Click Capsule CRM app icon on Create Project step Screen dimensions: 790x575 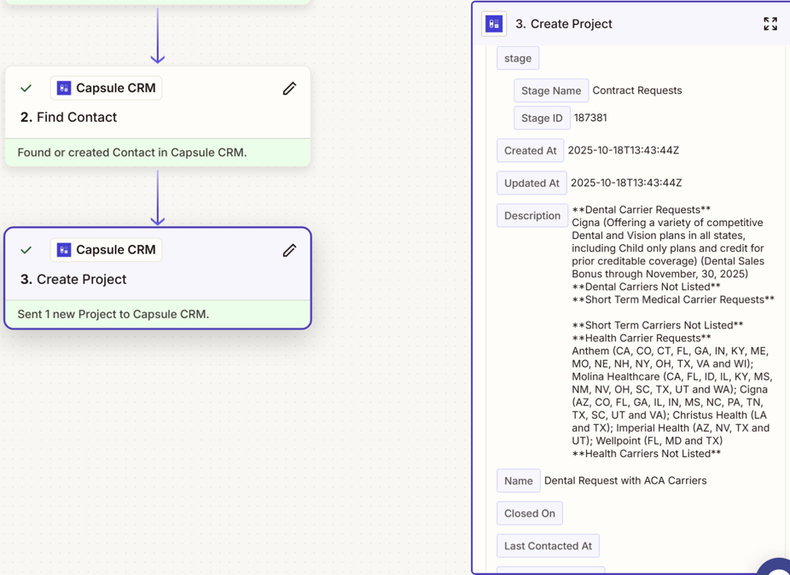pyautogui.click(x=64, y=250)
